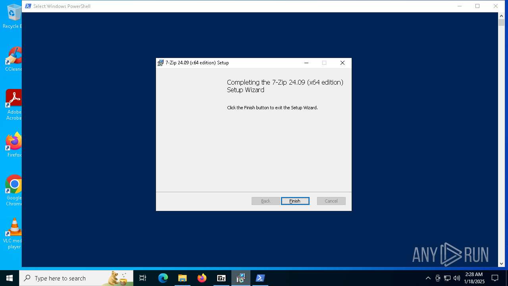Click the greyed-out Cancel button in Setup
The image size is (508, 286).
point(331,201)
